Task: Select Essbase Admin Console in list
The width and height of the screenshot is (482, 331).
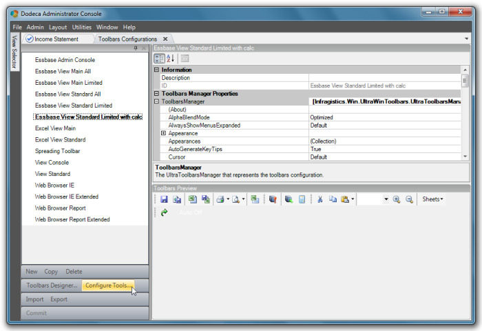Action: click(x=65, y=60)
